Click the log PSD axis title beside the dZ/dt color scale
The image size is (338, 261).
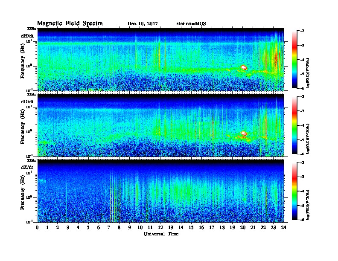pyautogui.click(x=308, y=205)
